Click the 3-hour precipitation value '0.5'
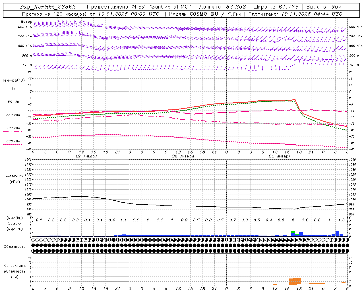 [257, 220]
